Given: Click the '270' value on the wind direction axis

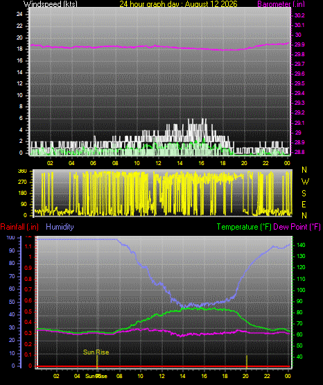Looking at the screenshot, I should click(x=23, y=182).
